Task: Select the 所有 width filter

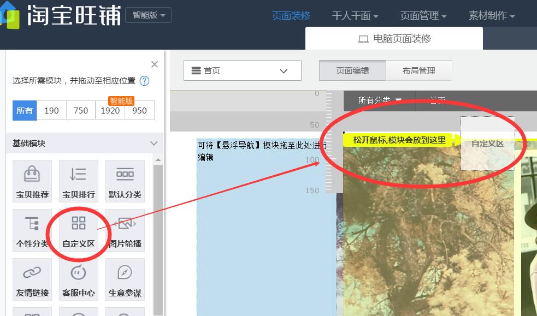Action: click(x=25, y=110)
